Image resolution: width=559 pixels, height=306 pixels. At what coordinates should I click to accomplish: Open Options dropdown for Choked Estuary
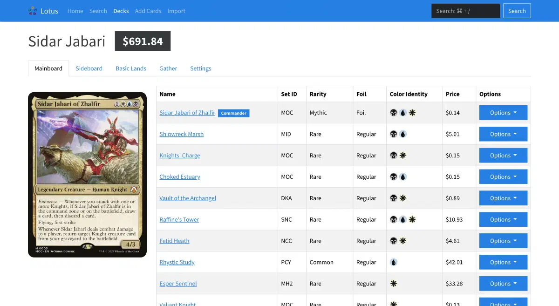503,177
